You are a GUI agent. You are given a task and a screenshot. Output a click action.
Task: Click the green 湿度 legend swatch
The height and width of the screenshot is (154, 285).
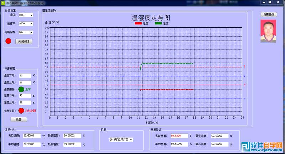click(x=158, y=23)
